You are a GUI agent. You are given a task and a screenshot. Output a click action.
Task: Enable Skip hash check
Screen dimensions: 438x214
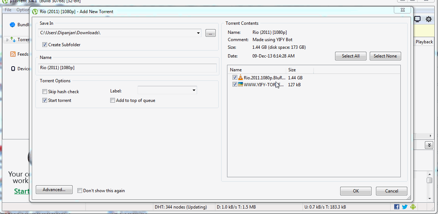click(45, 92)
